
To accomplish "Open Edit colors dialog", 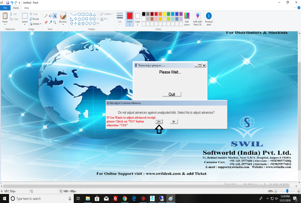I will pos(187,19).
